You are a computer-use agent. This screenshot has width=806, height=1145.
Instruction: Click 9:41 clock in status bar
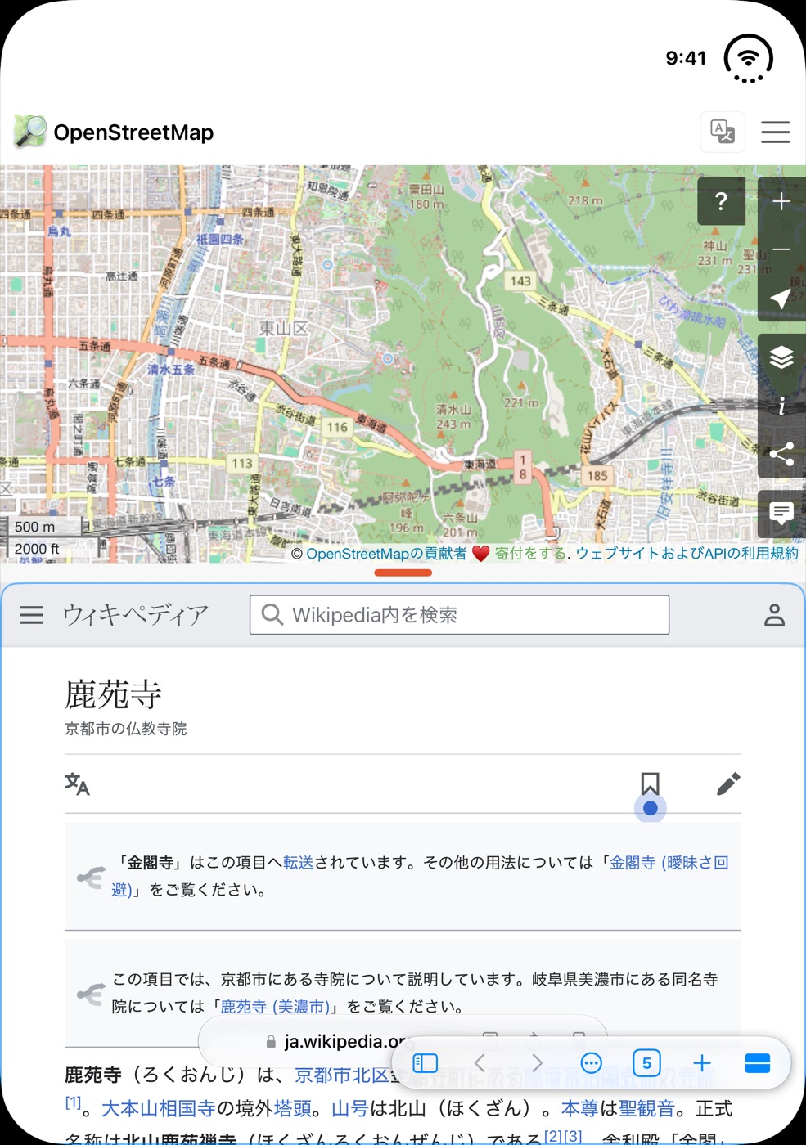pos(686,58)
